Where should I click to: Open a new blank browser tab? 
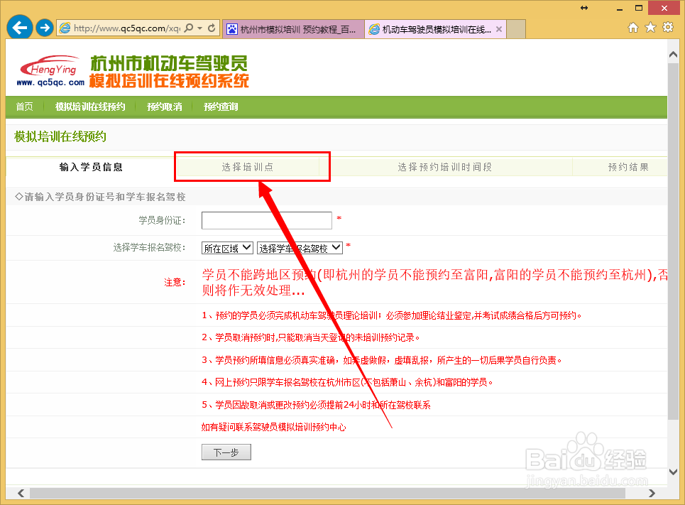(x=516, y=29)
